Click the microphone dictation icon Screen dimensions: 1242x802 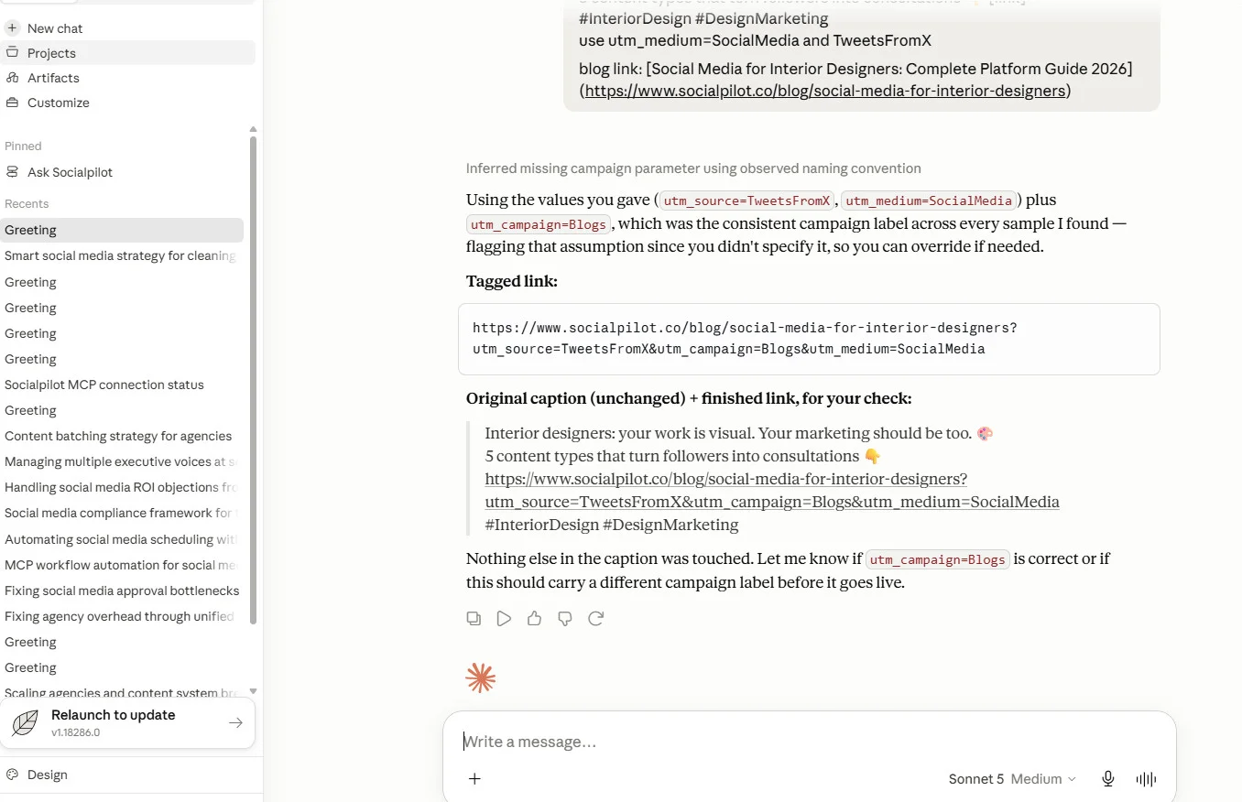(1108, 779)
